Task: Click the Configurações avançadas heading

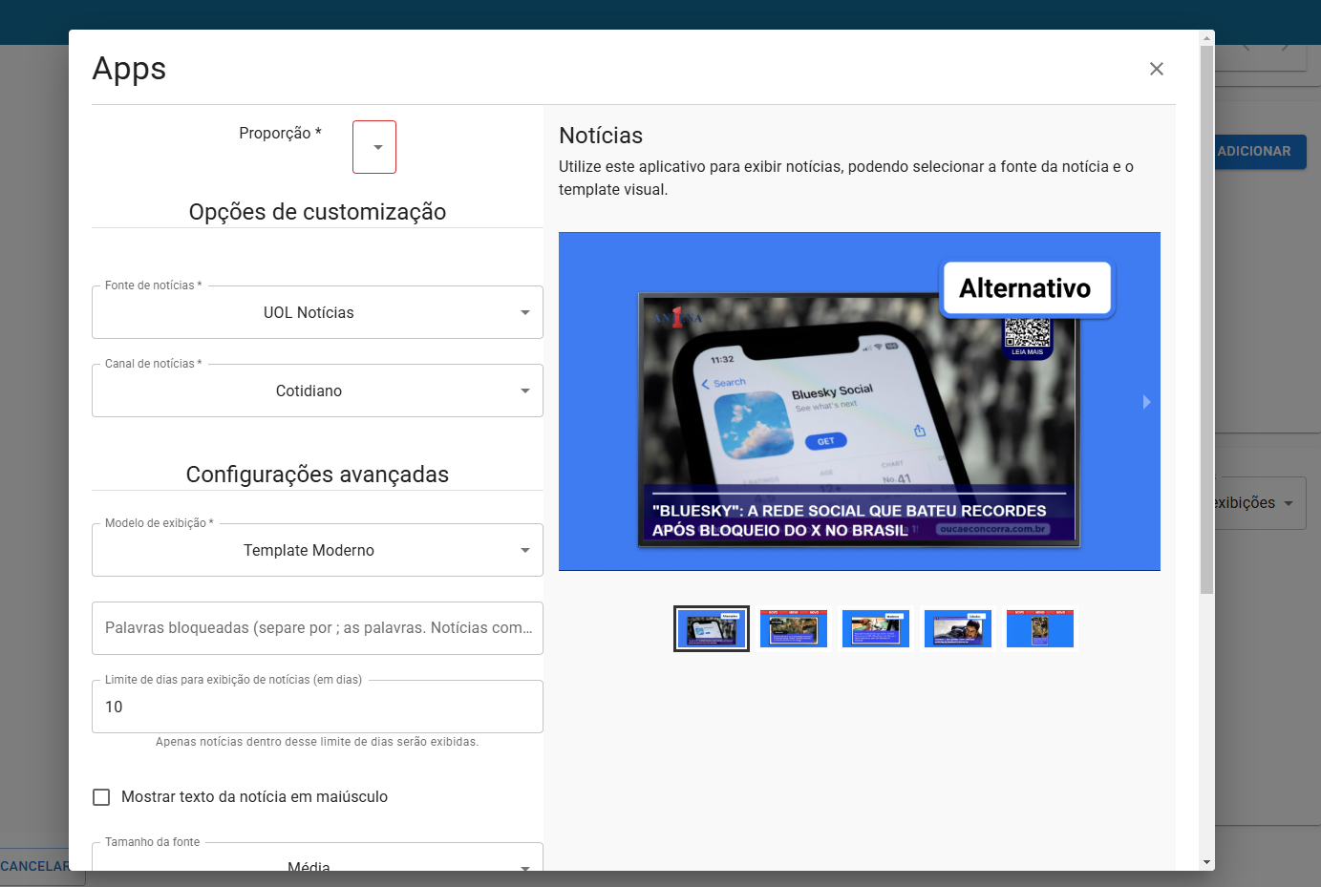Action: [x=317, y=475]
